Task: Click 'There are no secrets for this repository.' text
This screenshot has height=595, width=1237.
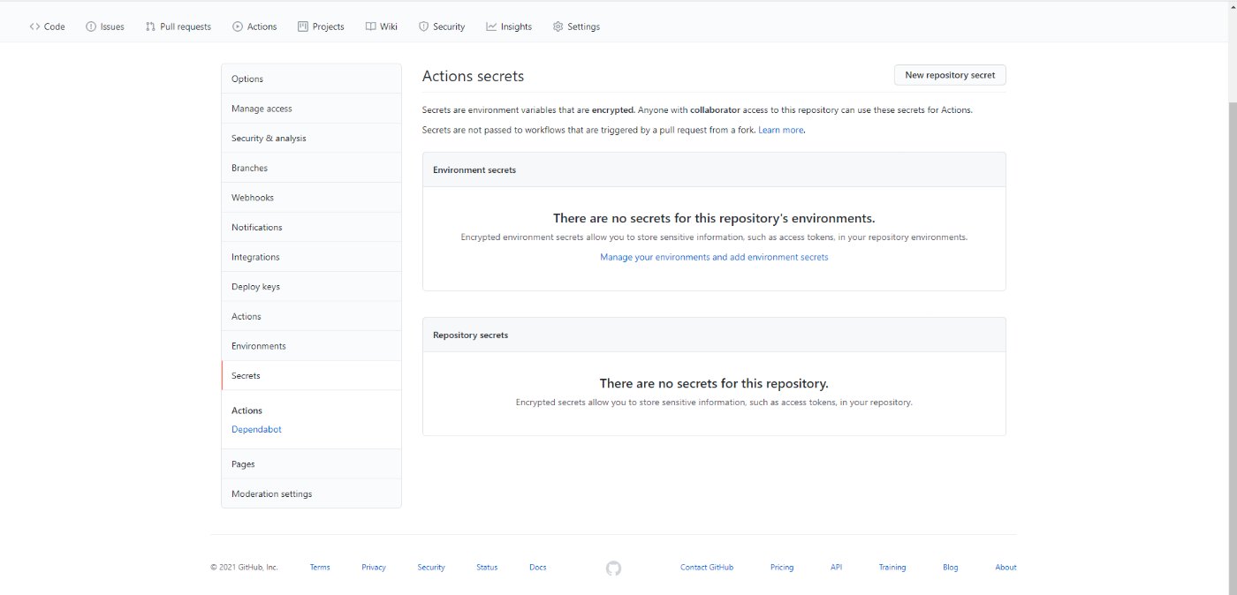Action: point(714,383)
